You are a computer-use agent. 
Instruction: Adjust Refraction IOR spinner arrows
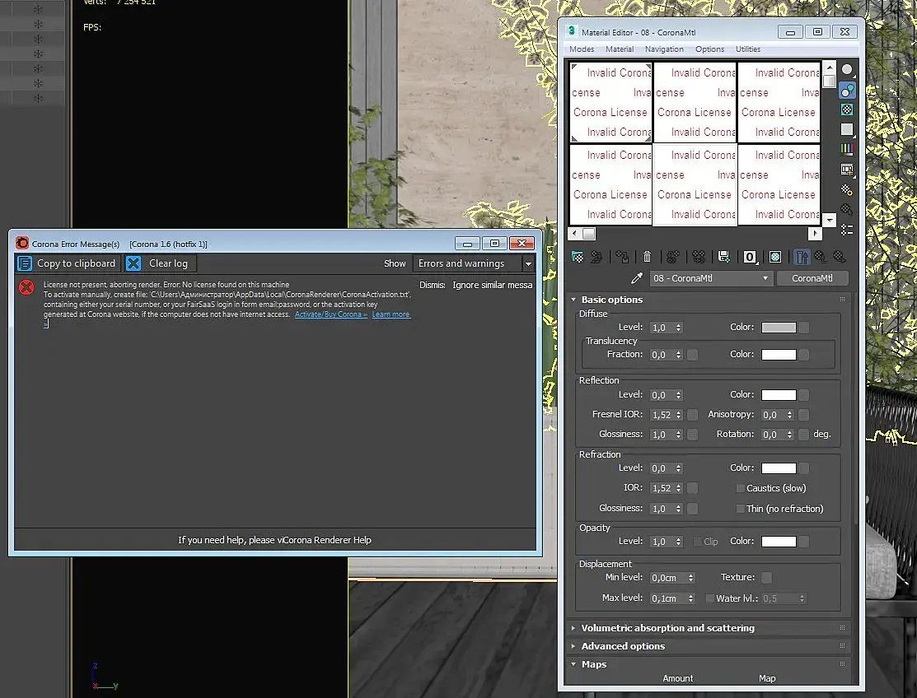point(678,488)
